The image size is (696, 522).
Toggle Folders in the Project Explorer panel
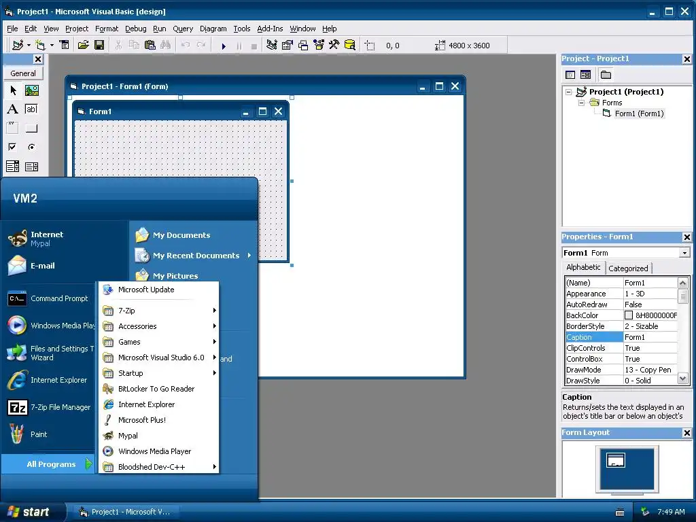pos(606,75)
